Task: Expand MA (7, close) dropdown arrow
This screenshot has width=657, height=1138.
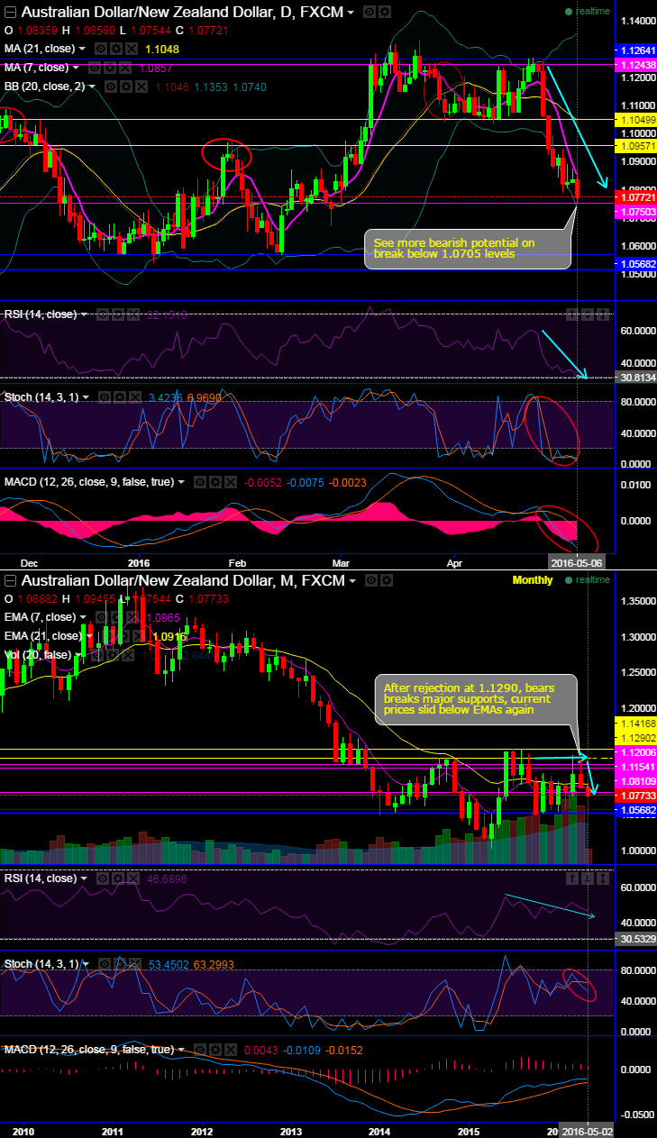Action: 77,68
